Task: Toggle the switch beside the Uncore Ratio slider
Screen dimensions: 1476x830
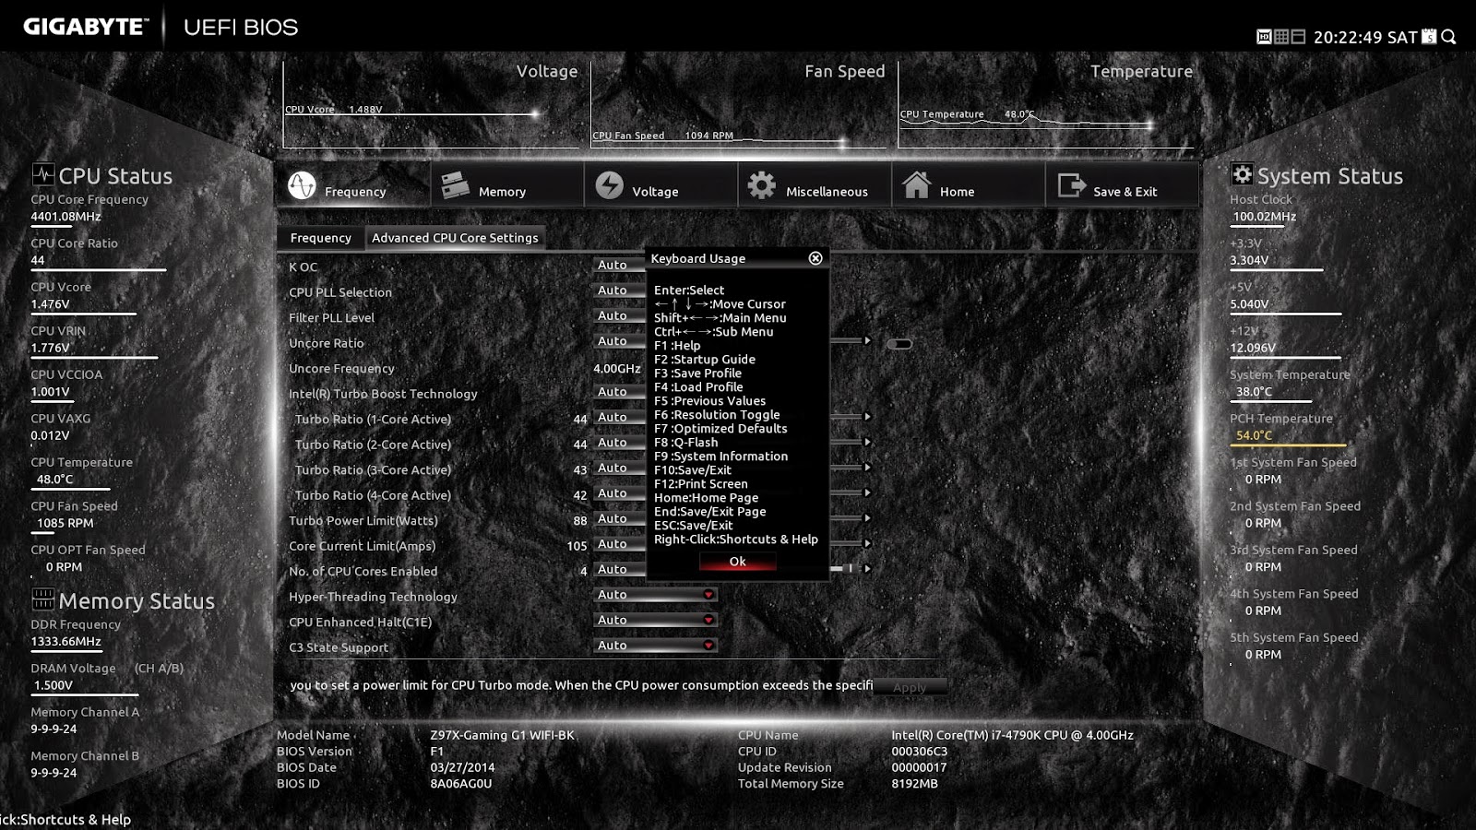Action: [899, 344]
